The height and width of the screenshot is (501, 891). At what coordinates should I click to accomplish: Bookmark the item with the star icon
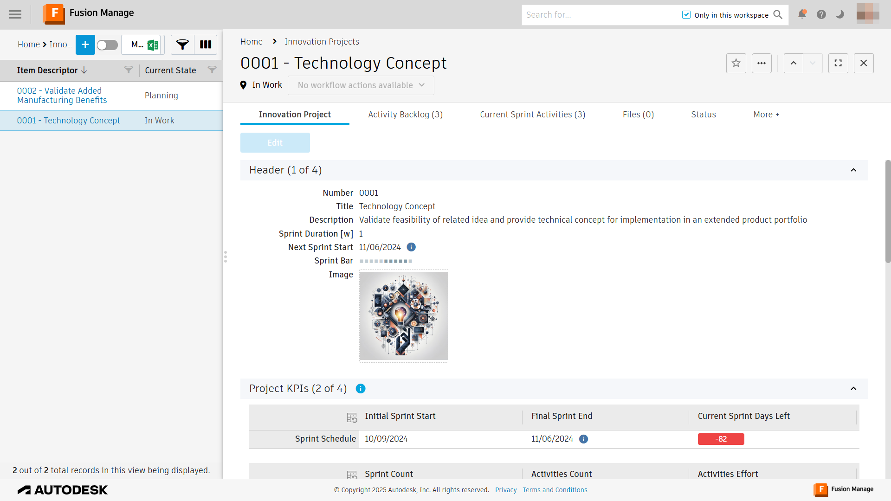[x=736, y=63]
